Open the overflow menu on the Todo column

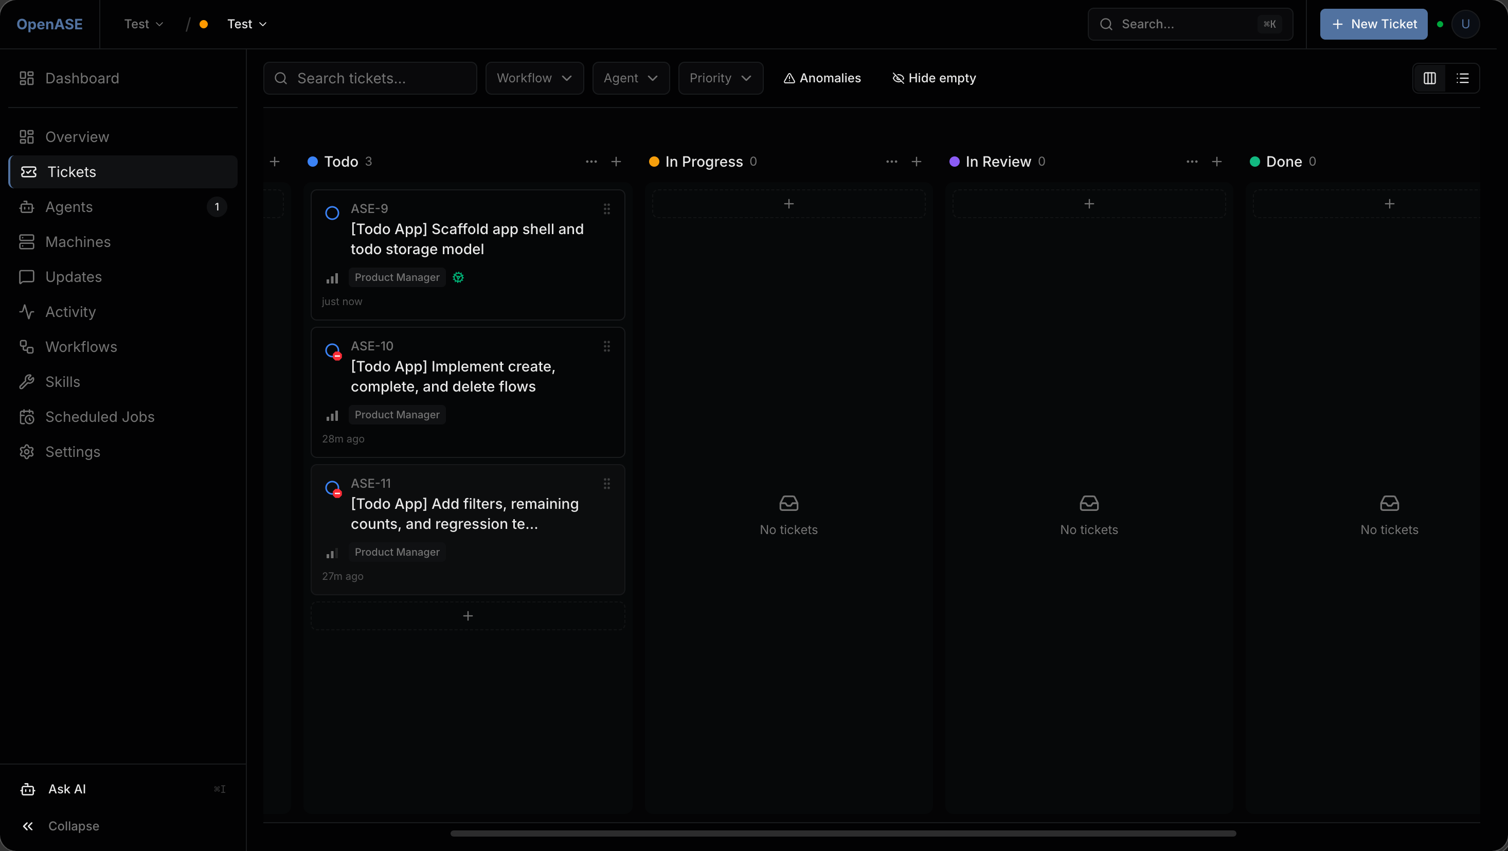[591, 162]
